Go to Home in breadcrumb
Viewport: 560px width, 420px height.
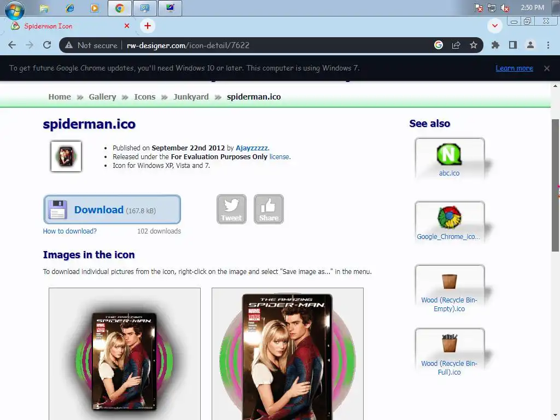click(60, 97)
